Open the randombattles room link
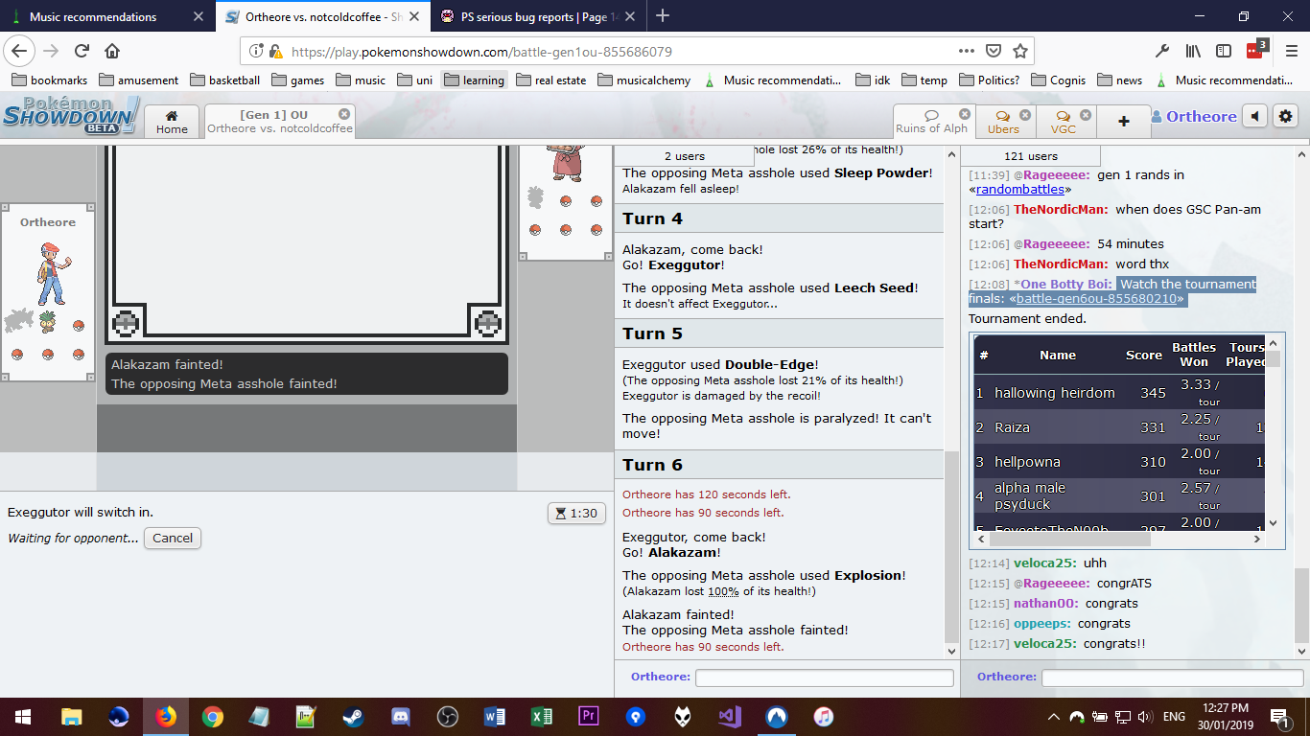This screenshot has height=736, width=1310. [x=1019, y=190]
